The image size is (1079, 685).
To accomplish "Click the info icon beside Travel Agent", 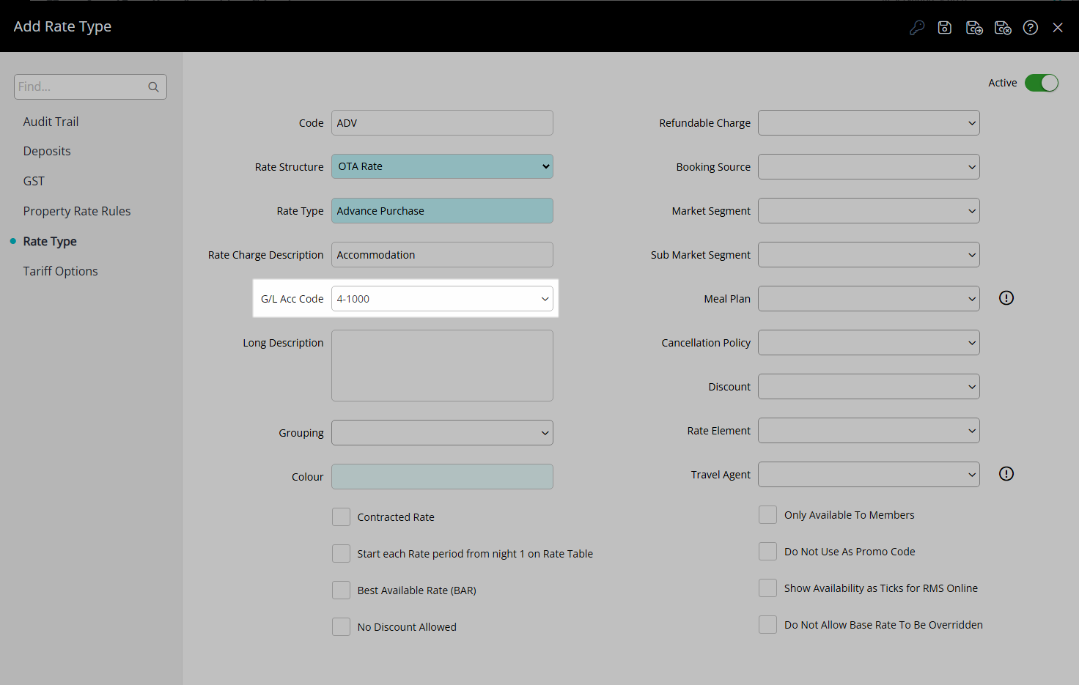I will [x=1006, y=474].
